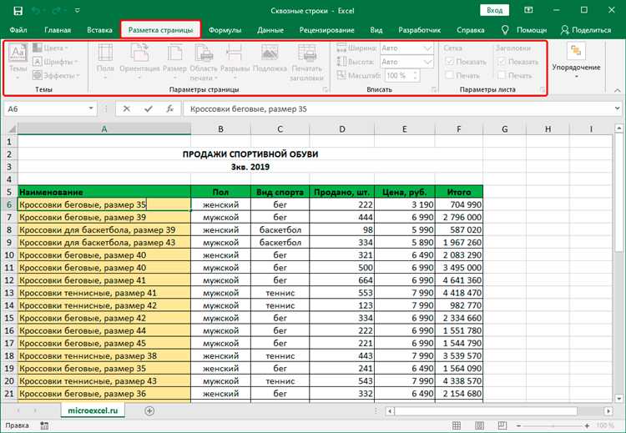Toggle Сетка Показать gridlines checkbox
This screenshot has height=433, width=626.
click(450, 62)
